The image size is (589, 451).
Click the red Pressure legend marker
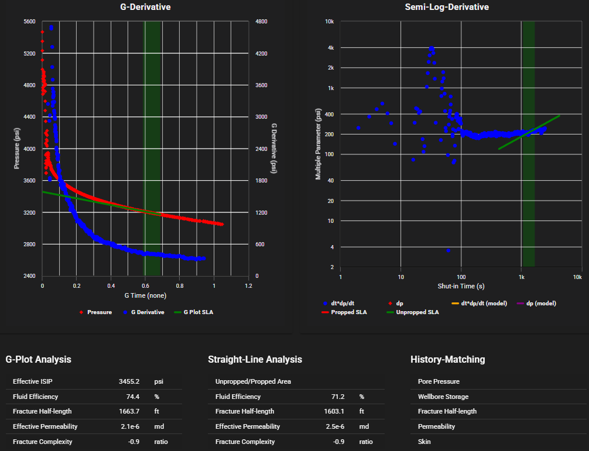pyautogui.click(x=81, y=312)
